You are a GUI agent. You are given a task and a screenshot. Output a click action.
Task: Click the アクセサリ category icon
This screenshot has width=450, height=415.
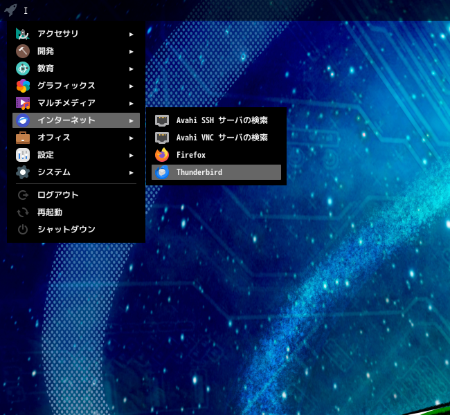(x=23, y=34)
